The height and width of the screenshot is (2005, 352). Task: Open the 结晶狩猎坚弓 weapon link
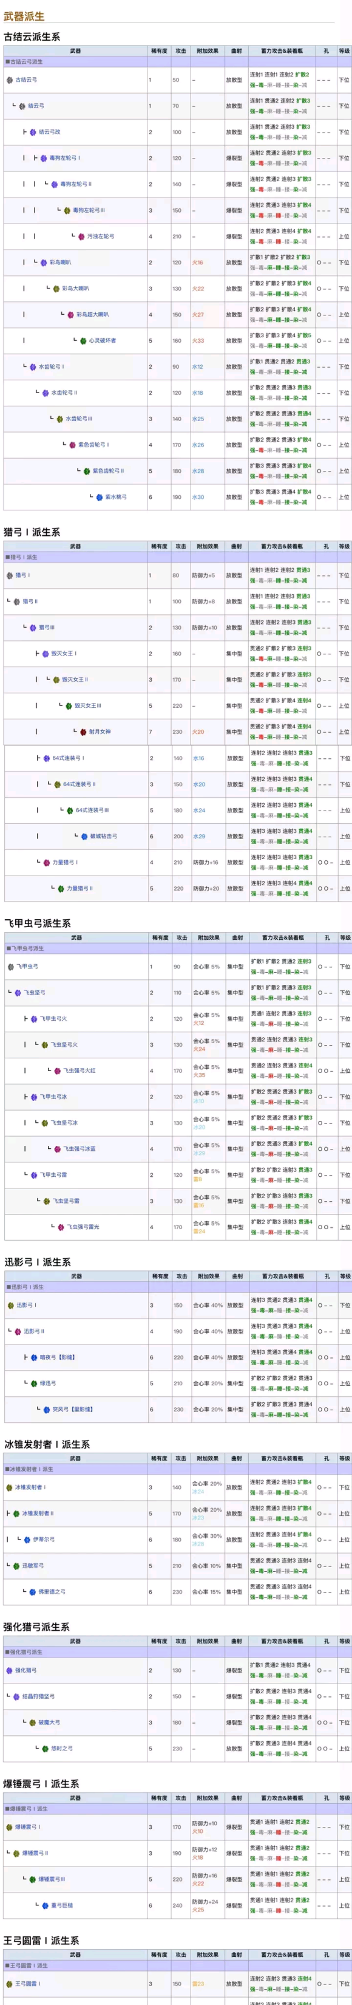pos(38,1697)
